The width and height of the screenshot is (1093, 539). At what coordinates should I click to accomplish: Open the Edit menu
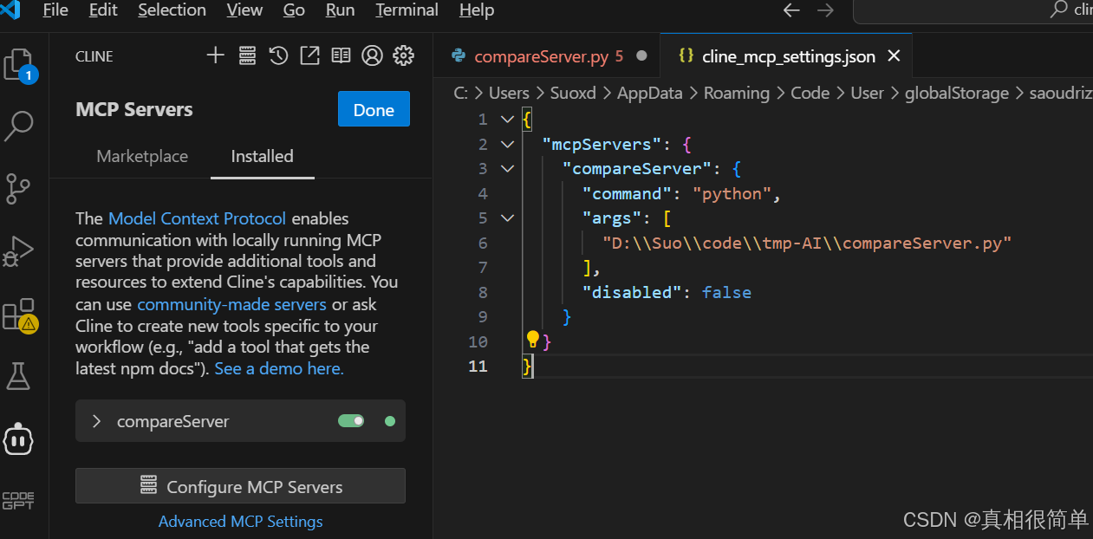[103, 10]
